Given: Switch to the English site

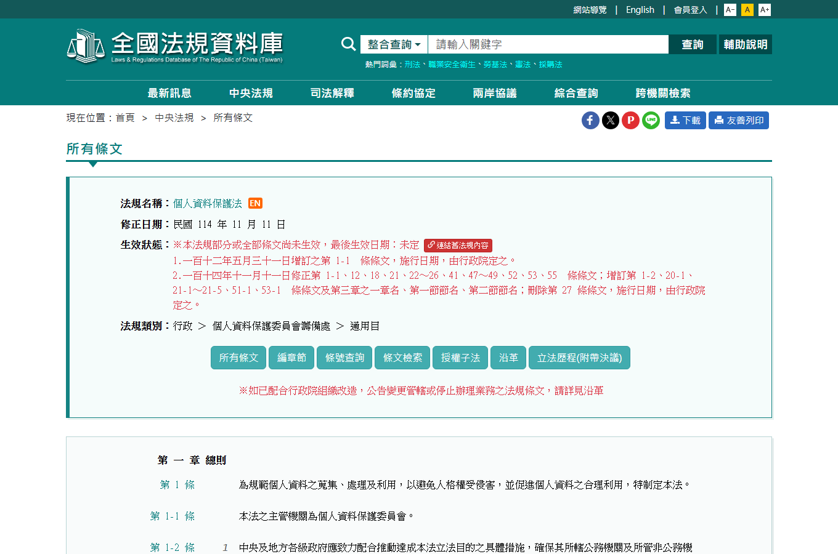Looking at the screenshot, I should (x=640, y=10).
